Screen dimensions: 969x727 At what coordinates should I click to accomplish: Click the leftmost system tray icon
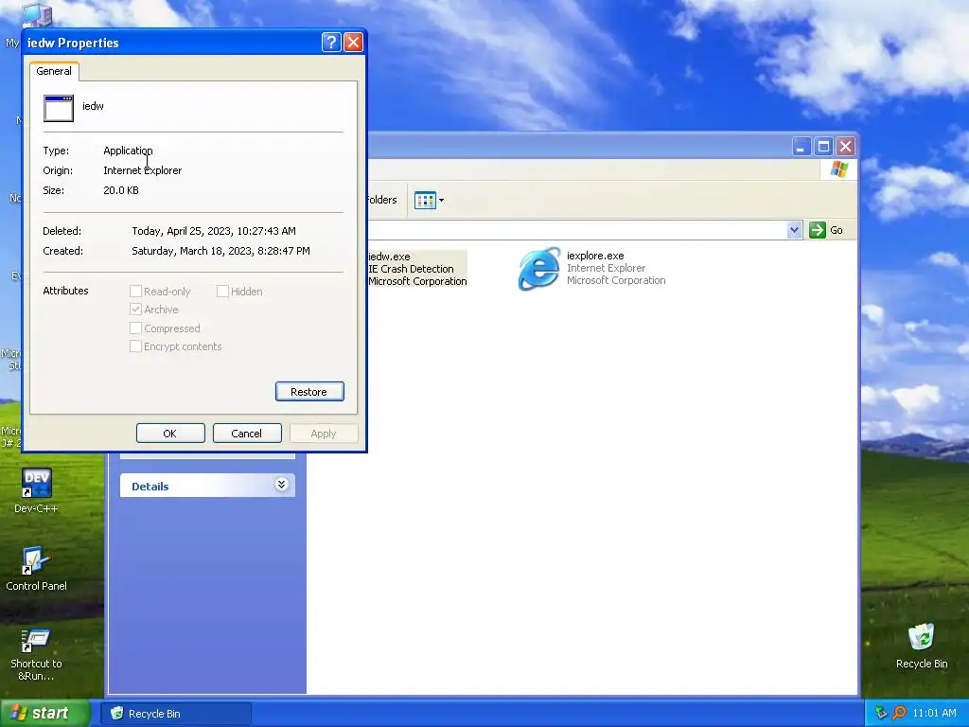pos(881,713)
